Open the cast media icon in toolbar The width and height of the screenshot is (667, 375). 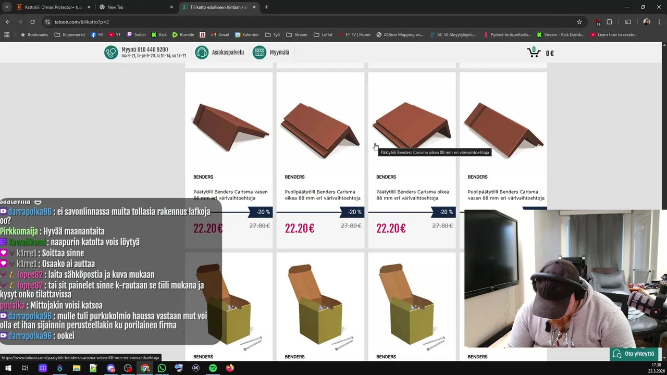[628, 22]
